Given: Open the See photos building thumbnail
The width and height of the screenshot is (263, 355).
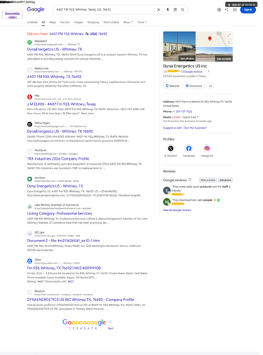Looking at the screenshot, I should click(179, 46).
